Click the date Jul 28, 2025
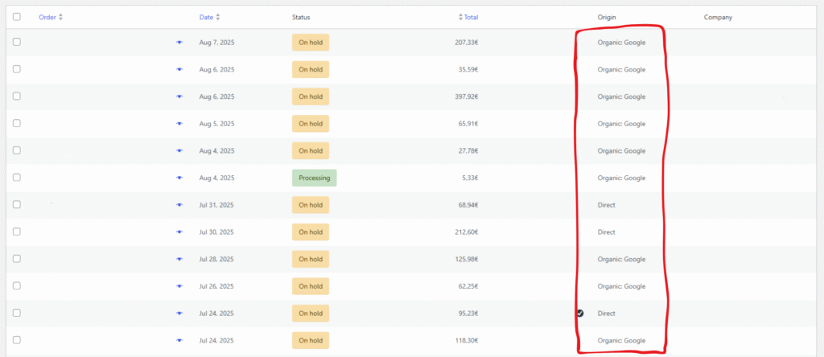Viewport: 824px width, 357px height. point(216,260)
